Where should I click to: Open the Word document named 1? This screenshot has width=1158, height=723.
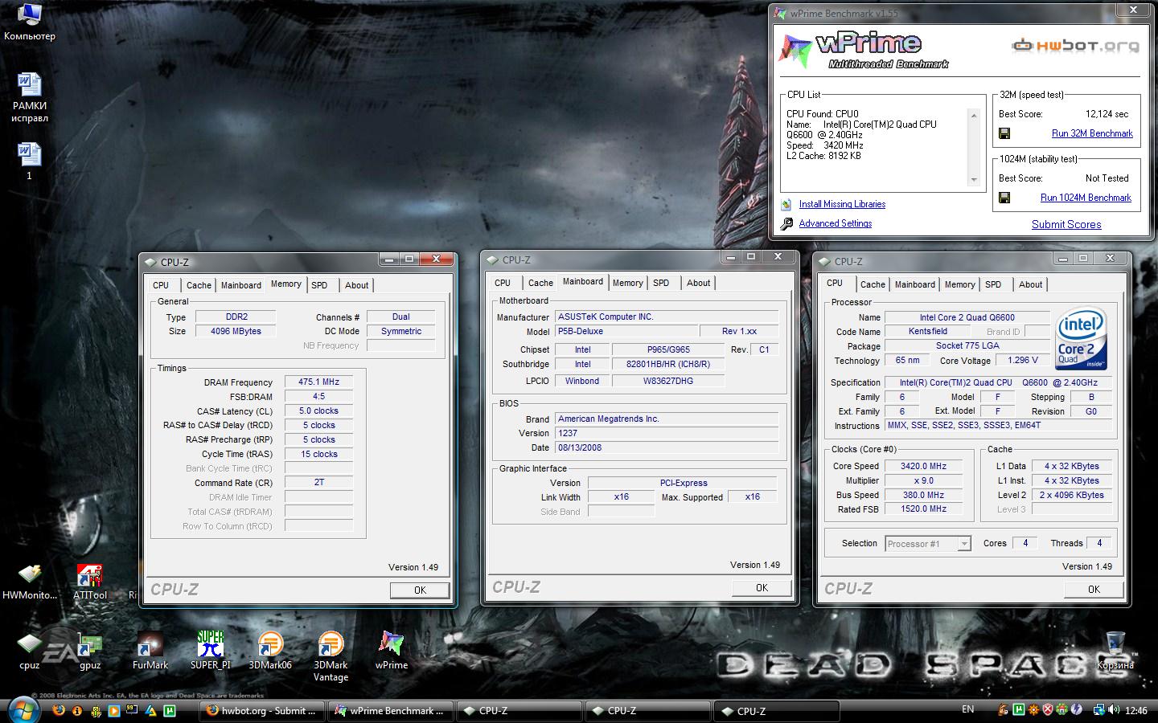pyautogui.click(x=29, y=160)
